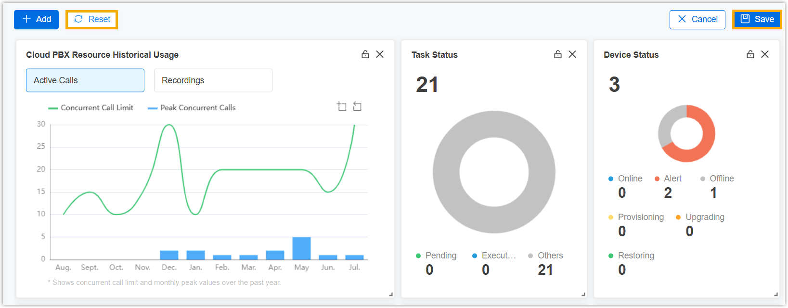Remove the Device Status widget
The height and width of the screenshot is (308, 788).
[765, 54]
